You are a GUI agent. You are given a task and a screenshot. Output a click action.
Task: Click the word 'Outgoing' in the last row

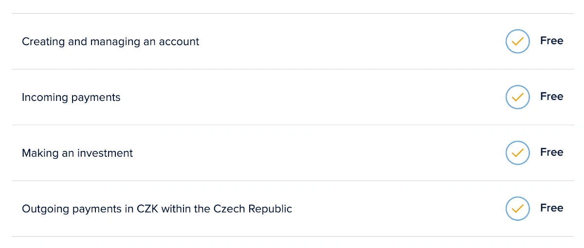click(x=46, y=209)
